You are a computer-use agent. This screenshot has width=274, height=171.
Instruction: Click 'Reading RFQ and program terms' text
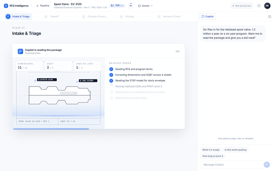point(134,69)
